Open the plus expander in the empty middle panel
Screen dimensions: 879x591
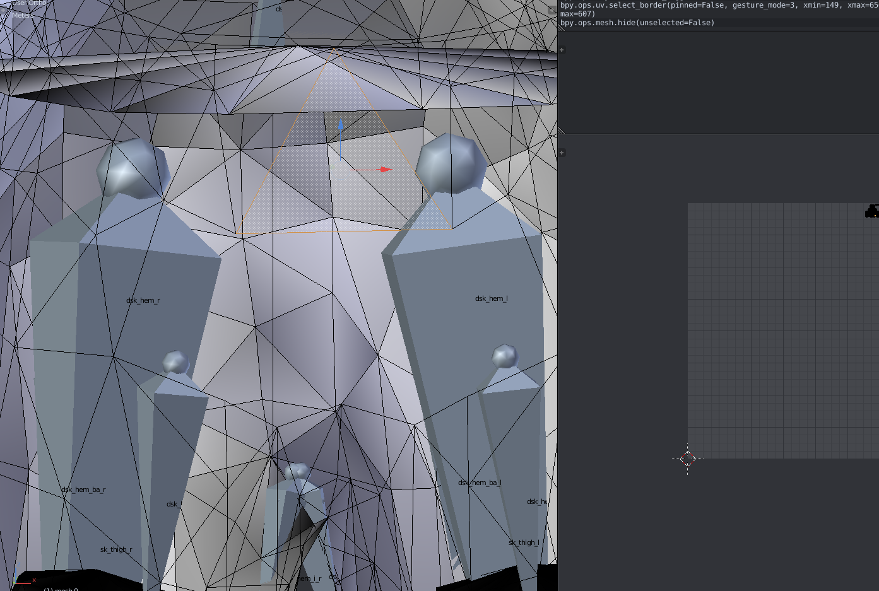[x=562, y=50]
